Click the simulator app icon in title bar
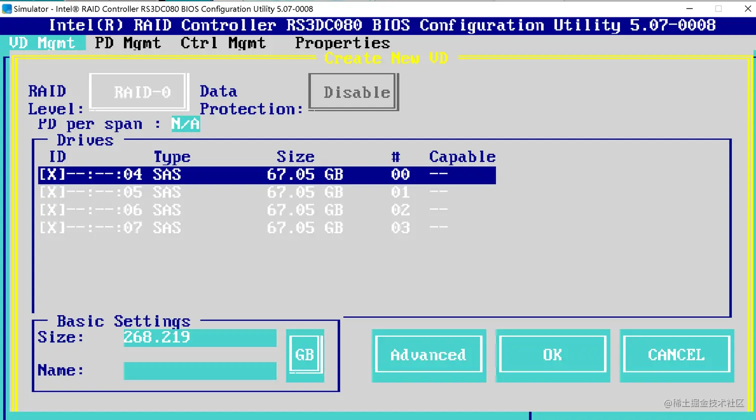The image size is (756, 420). (x=7, y=9)
